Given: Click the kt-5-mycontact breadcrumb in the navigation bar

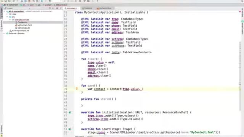Looking at the screenshot, I should [x=10, y=5].
